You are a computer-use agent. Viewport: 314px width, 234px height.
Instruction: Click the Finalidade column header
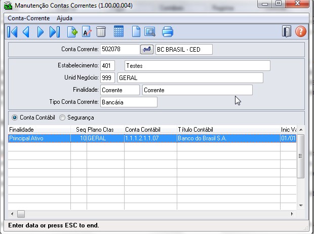point(40,130)
